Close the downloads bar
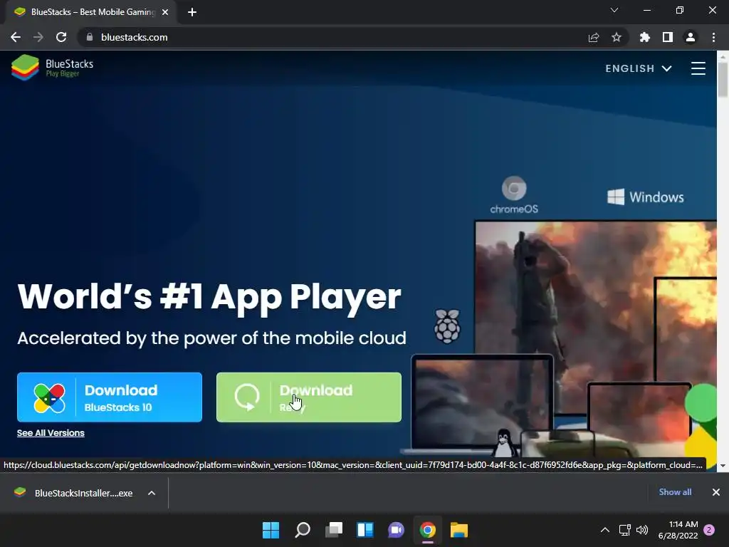 click(716, 492)
